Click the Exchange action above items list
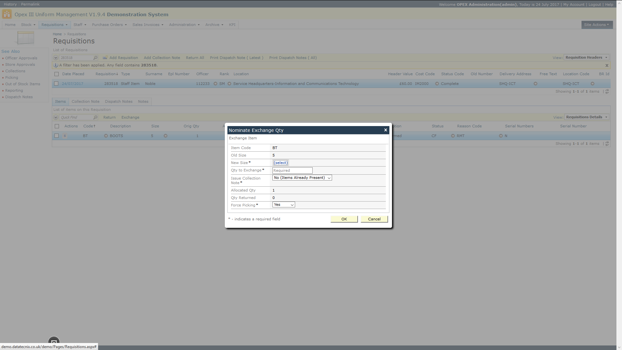The image size is (622, 350). tap(130, 117)
